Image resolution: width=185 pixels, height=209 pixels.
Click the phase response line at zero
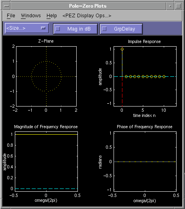tap(145, 162)
